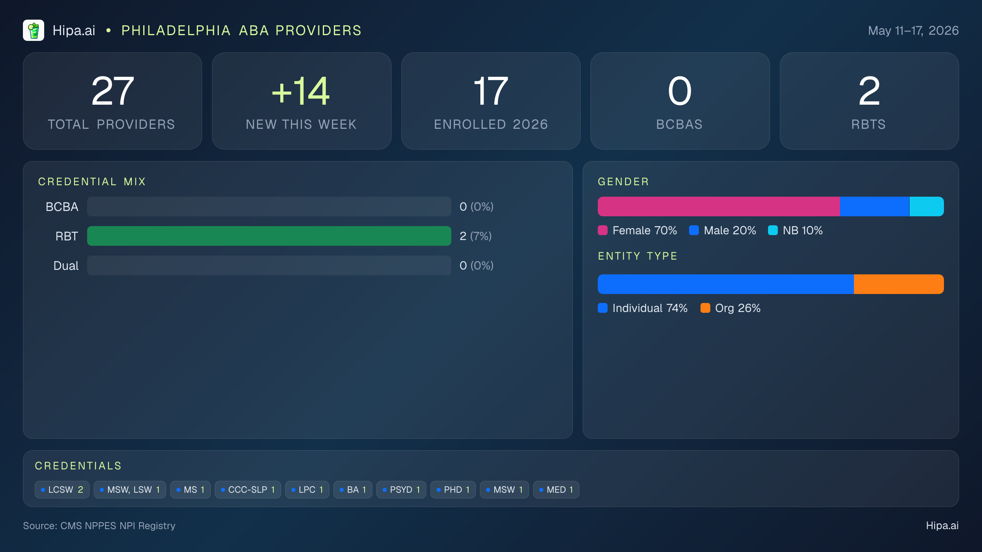Click the pink Female legend swatch
The width and height of the screenshot is (982, 552).
[x=603, y=230]
